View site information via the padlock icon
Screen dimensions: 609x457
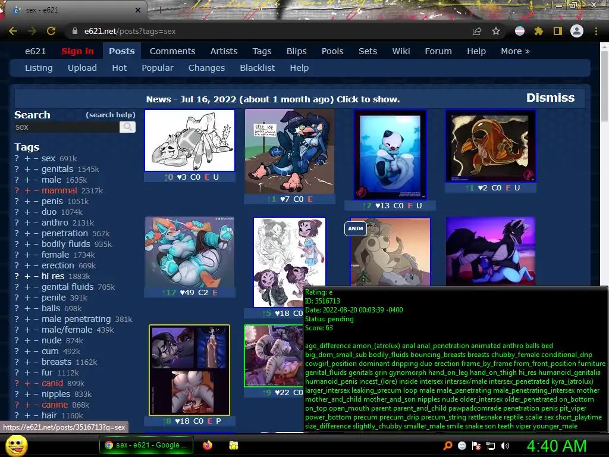click(x=75, y=31)
